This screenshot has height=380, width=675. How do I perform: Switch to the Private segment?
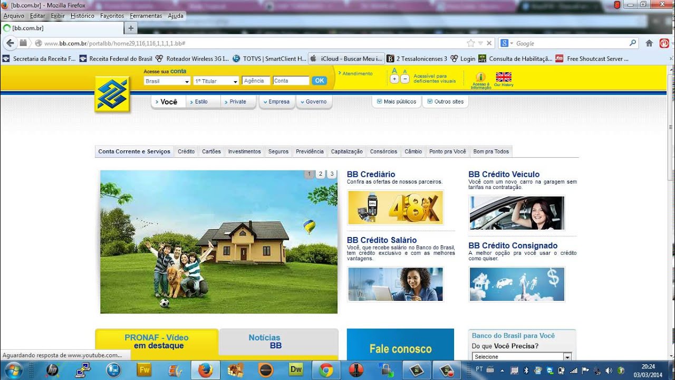click(238, 101)
